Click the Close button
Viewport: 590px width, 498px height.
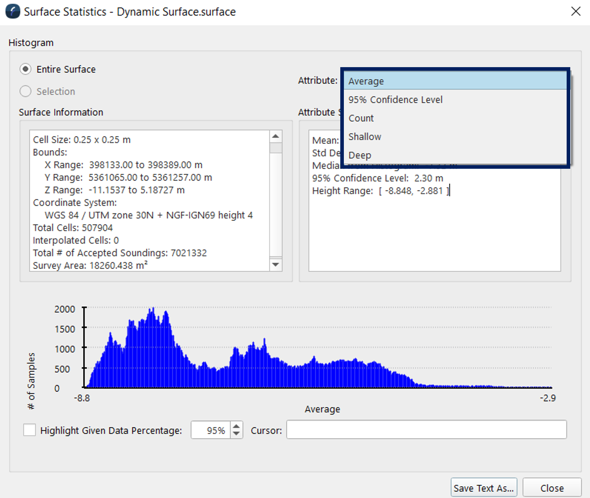[552, 488]
